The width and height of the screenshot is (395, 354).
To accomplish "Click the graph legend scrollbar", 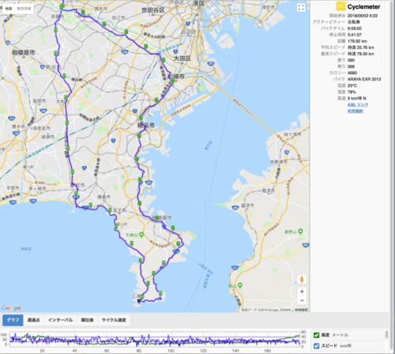I will tap(386, 334).
